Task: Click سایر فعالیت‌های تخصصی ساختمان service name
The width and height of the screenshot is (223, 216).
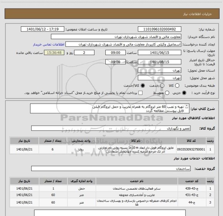Action: coord(137,188)
